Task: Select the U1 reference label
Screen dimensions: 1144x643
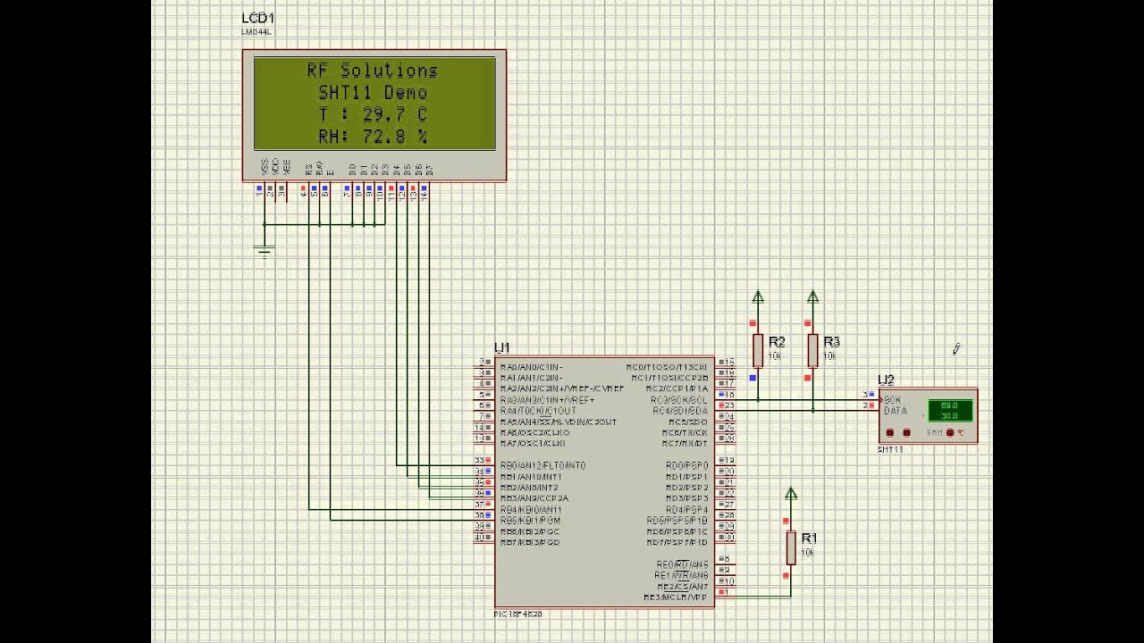Action: coord(501,347)
